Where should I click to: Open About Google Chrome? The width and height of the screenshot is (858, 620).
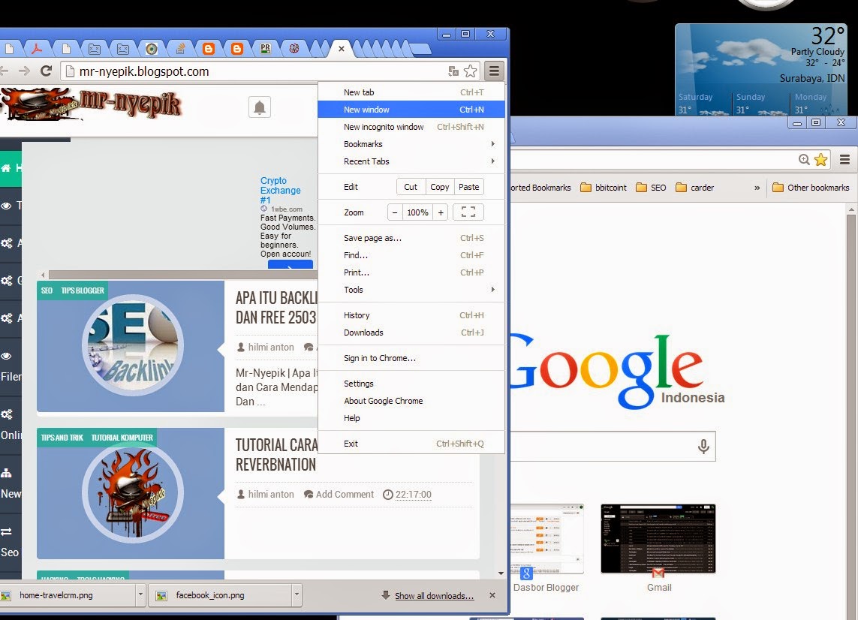pyautogui.click(x=411, y=401)
